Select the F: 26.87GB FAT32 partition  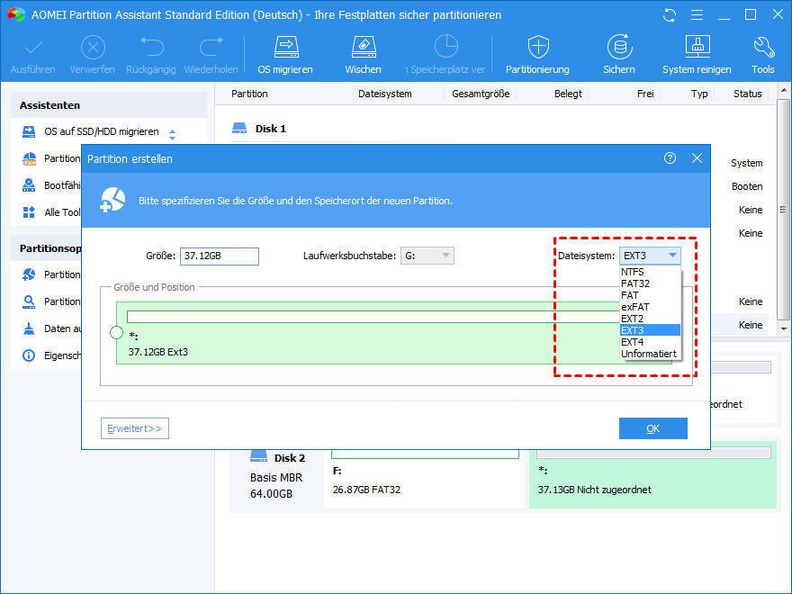pos(424,480)
